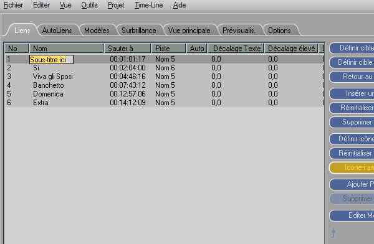This screenshot has height=244, width=374.
Task: Select the Viva gli Sposi row
Action: click(164, 77)
